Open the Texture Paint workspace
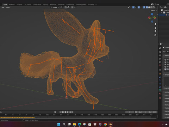Image resolution: width=169 pixels, height=127 pixels. (x=37, y=5)
